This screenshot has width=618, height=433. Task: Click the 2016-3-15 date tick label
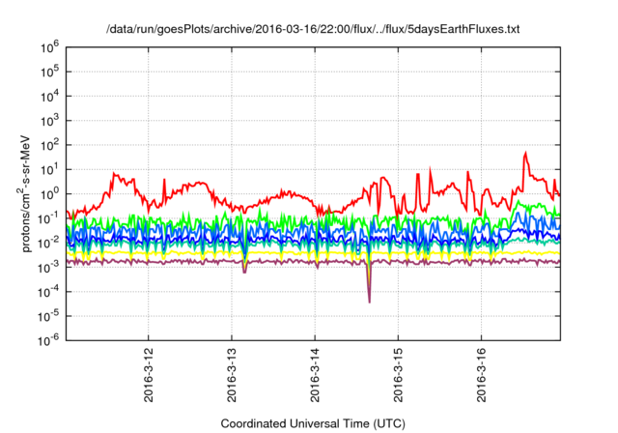399,375
